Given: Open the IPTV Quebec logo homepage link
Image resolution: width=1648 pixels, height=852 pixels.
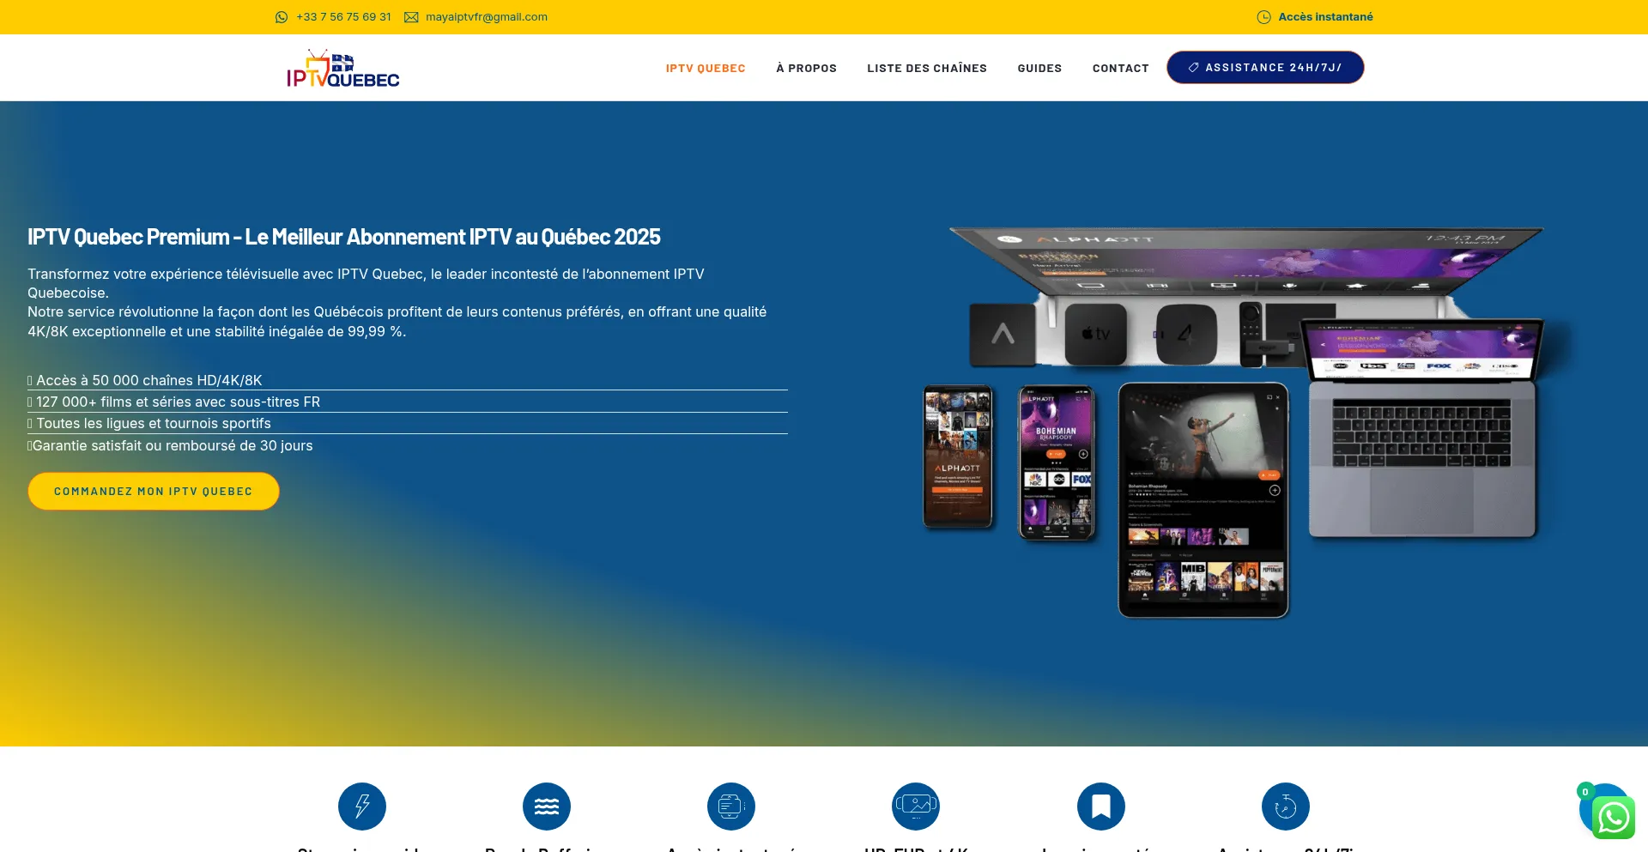Looking at the screenshot, I should [x=343, y=69].
